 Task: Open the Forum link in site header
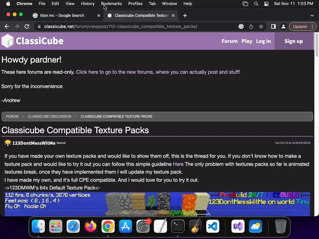tap(230, 41)
